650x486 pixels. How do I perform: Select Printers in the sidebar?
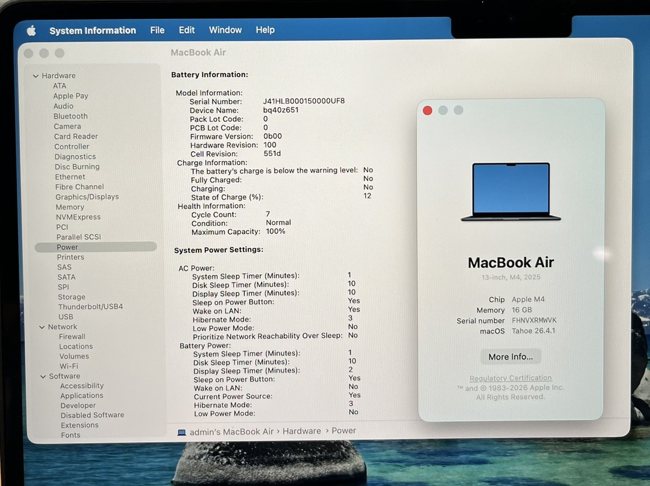click(x=70, y=257)
